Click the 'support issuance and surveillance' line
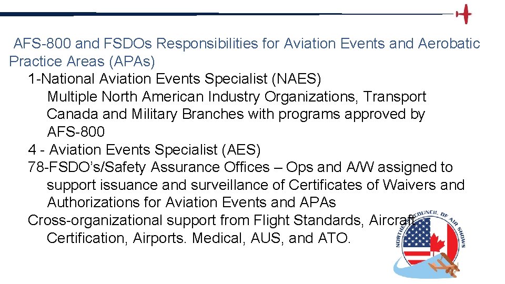Viewport: 505px width, 284px height. click(256, 185)
